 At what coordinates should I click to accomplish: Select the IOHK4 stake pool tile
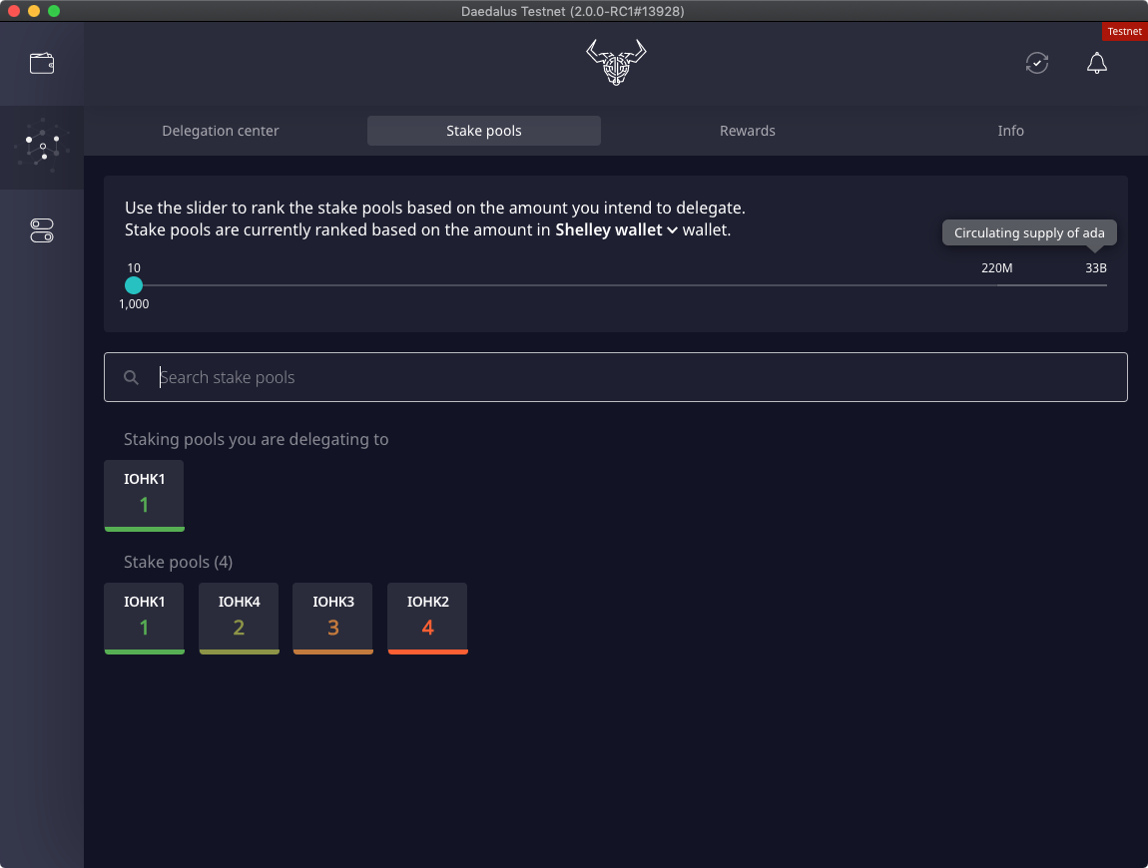click(x=239, y=617)
